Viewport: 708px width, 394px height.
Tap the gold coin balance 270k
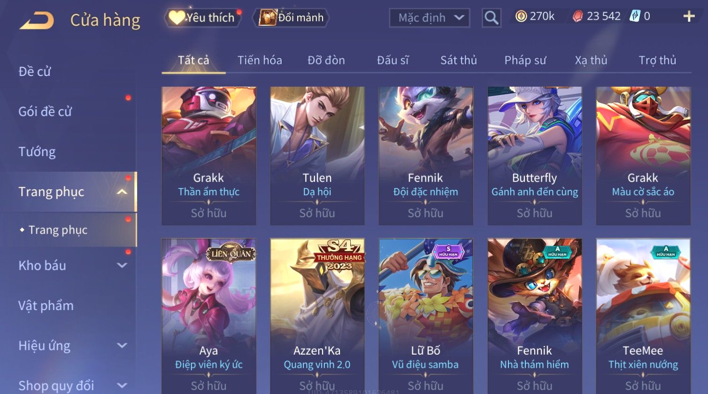pos(535,16)
